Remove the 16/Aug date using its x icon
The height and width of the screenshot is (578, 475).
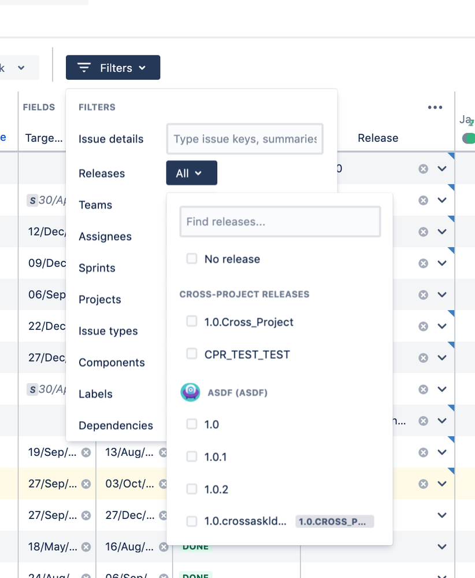click(x=164, y=546)
